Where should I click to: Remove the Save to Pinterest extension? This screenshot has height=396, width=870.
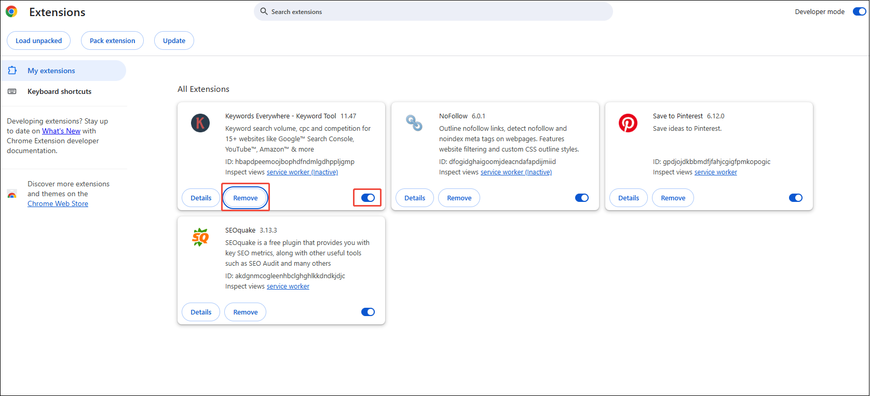673,198
